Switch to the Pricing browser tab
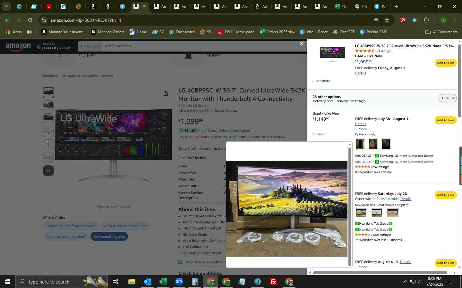The width and height of the screenshot is (462, 288). pos(381,6)
